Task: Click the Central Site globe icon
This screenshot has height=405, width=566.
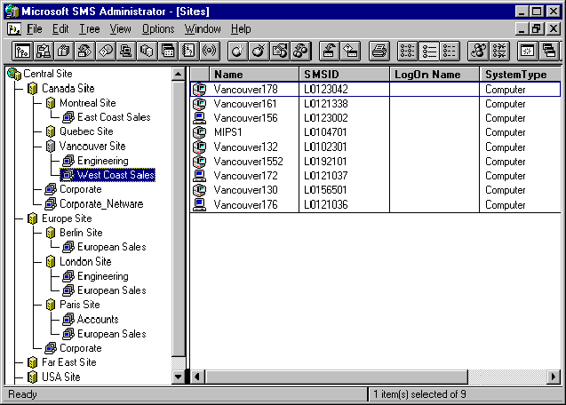Action: click(13, 74)
